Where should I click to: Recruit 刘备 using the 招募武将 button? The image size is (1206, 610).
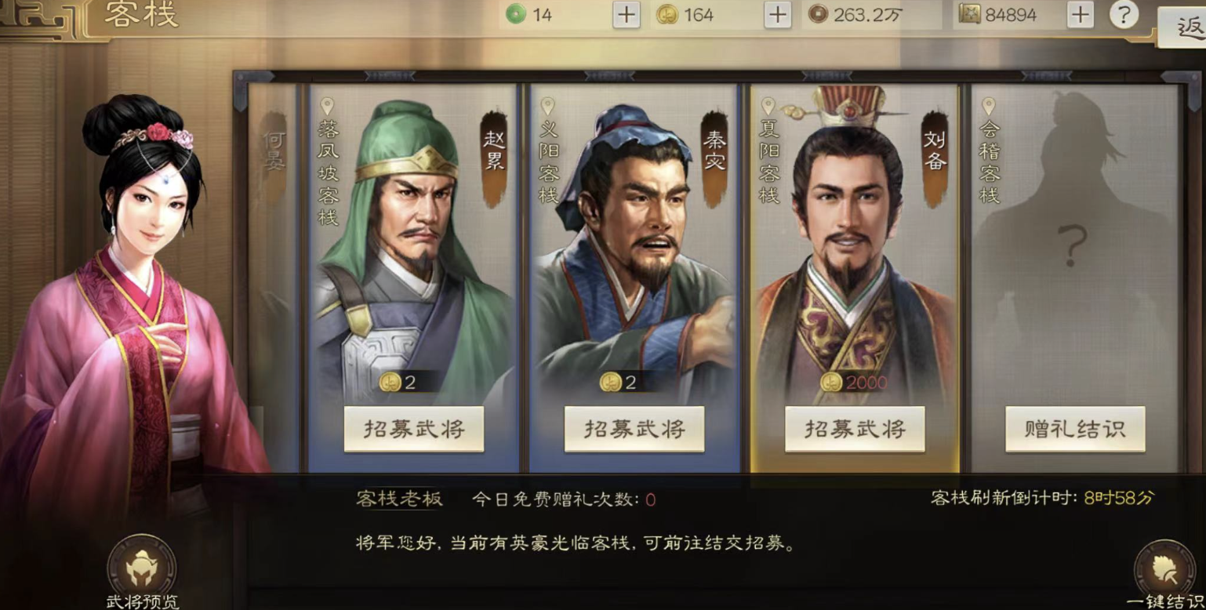tap(855, 429)
